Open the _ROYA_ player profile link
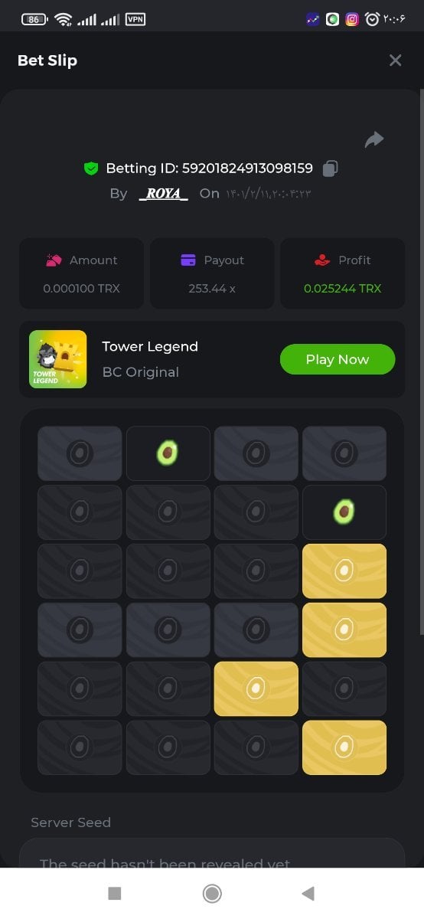 (163, 193)
